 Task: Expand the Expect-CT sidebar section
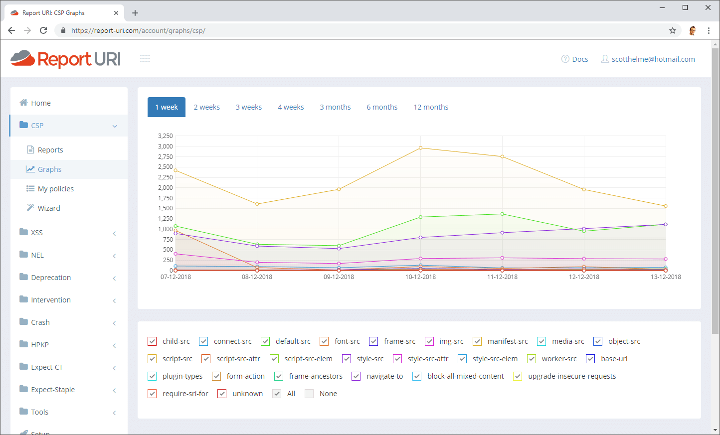click(114, 368)
